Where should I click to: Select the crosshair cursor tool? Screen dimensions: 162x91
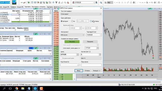click(115, 3)
